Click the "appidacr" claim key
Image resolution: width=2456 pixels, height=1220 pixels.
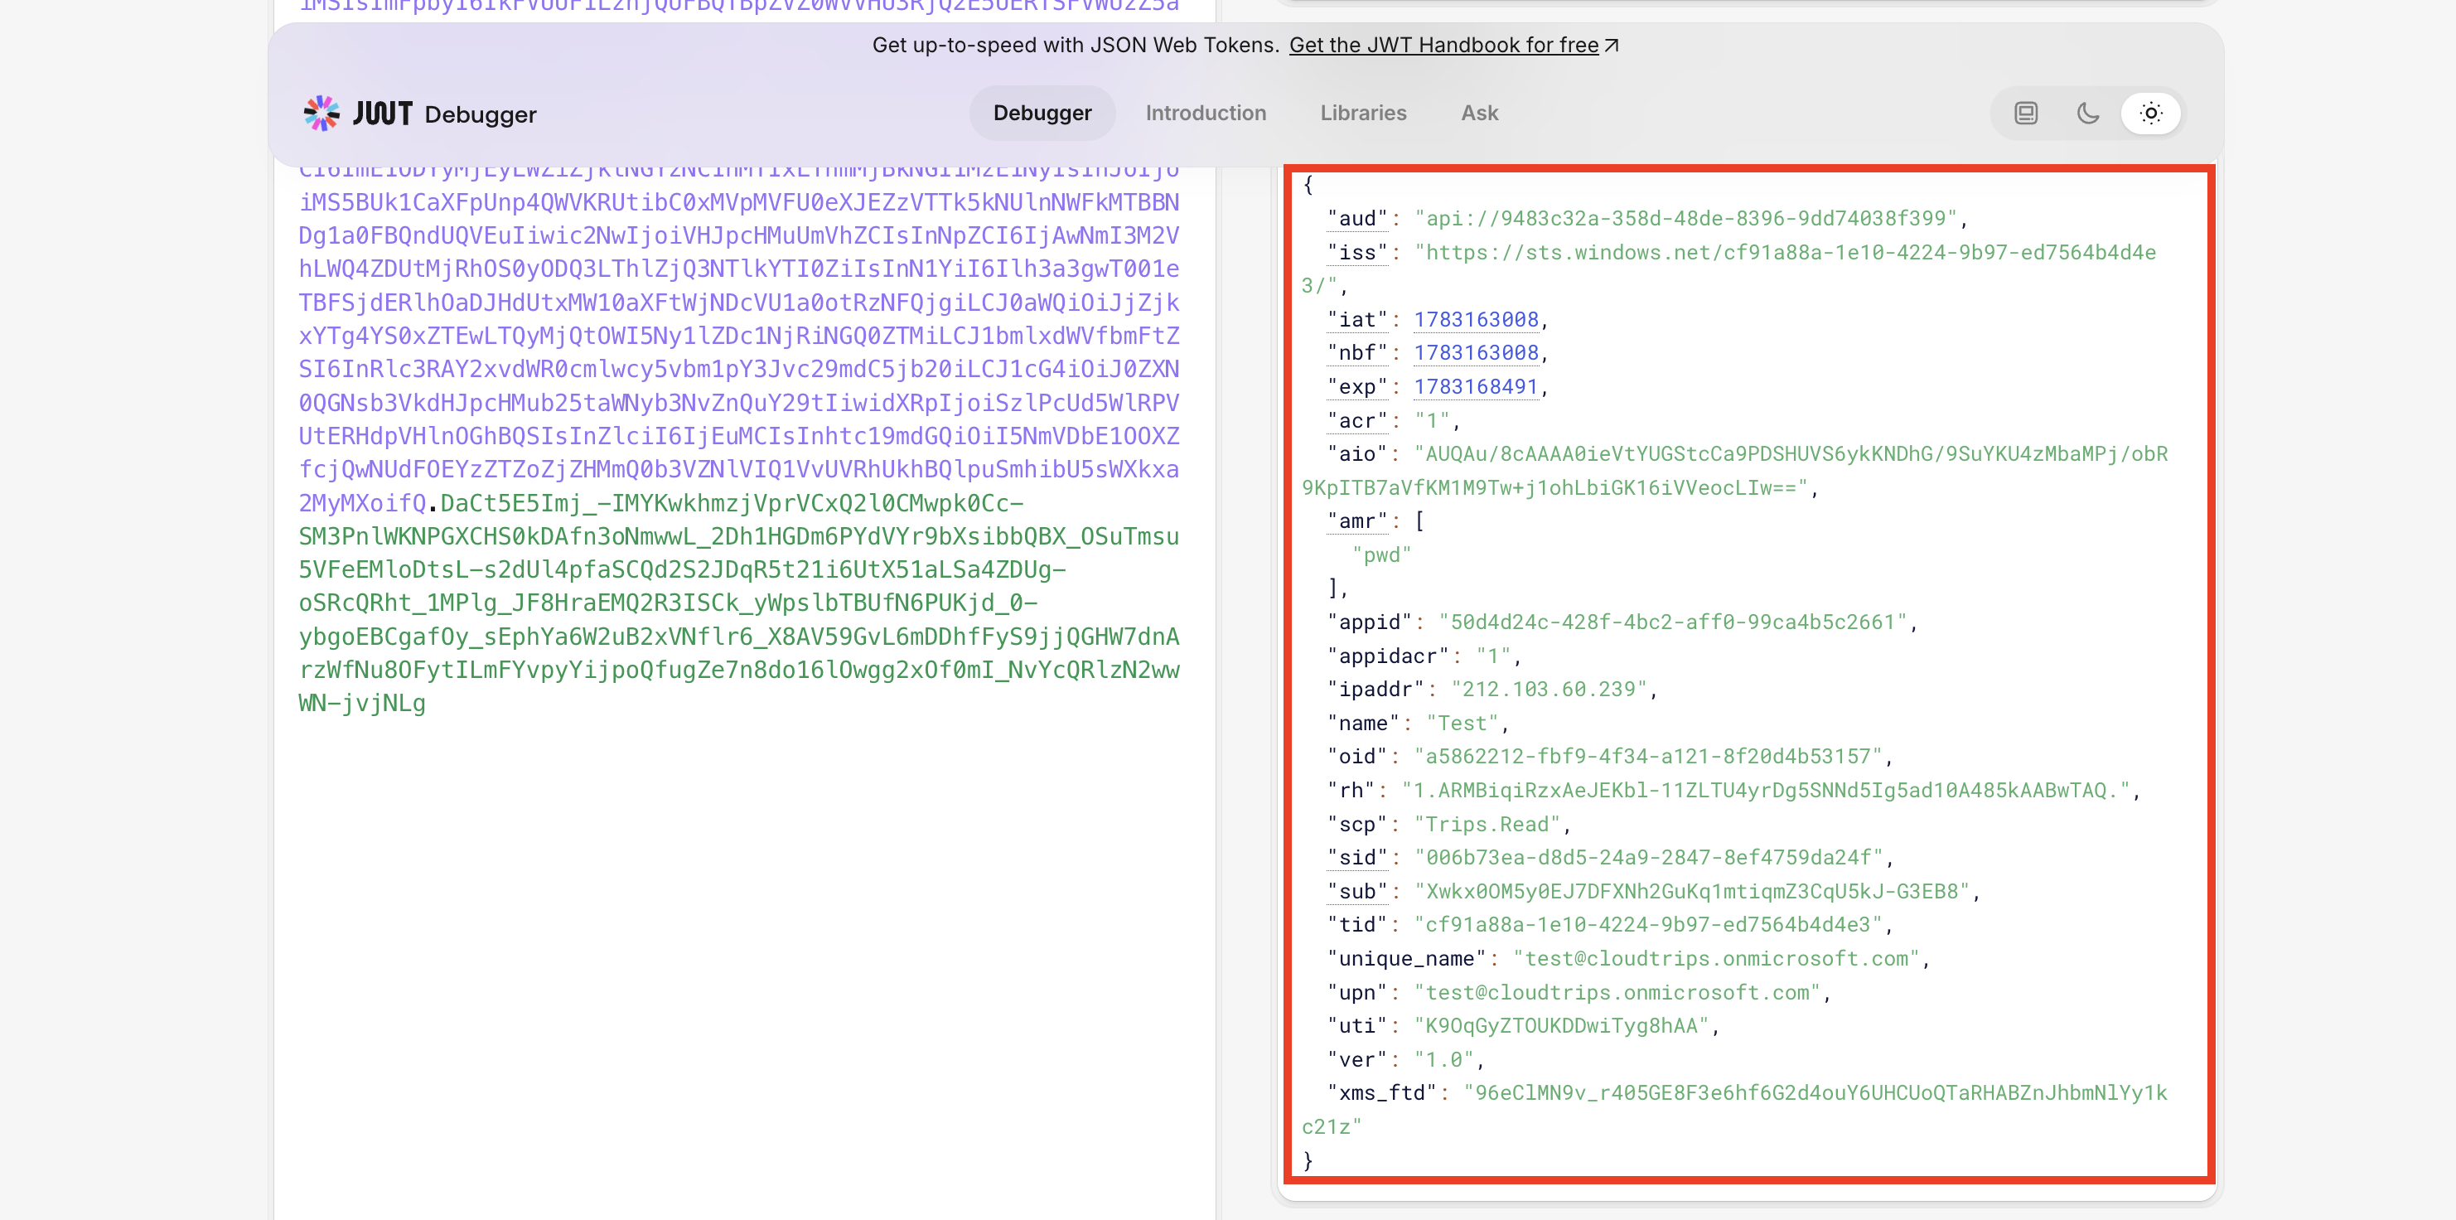1388,656
